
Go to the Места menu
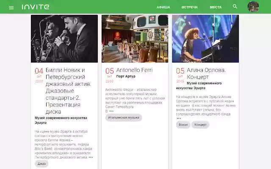(216, 7)
